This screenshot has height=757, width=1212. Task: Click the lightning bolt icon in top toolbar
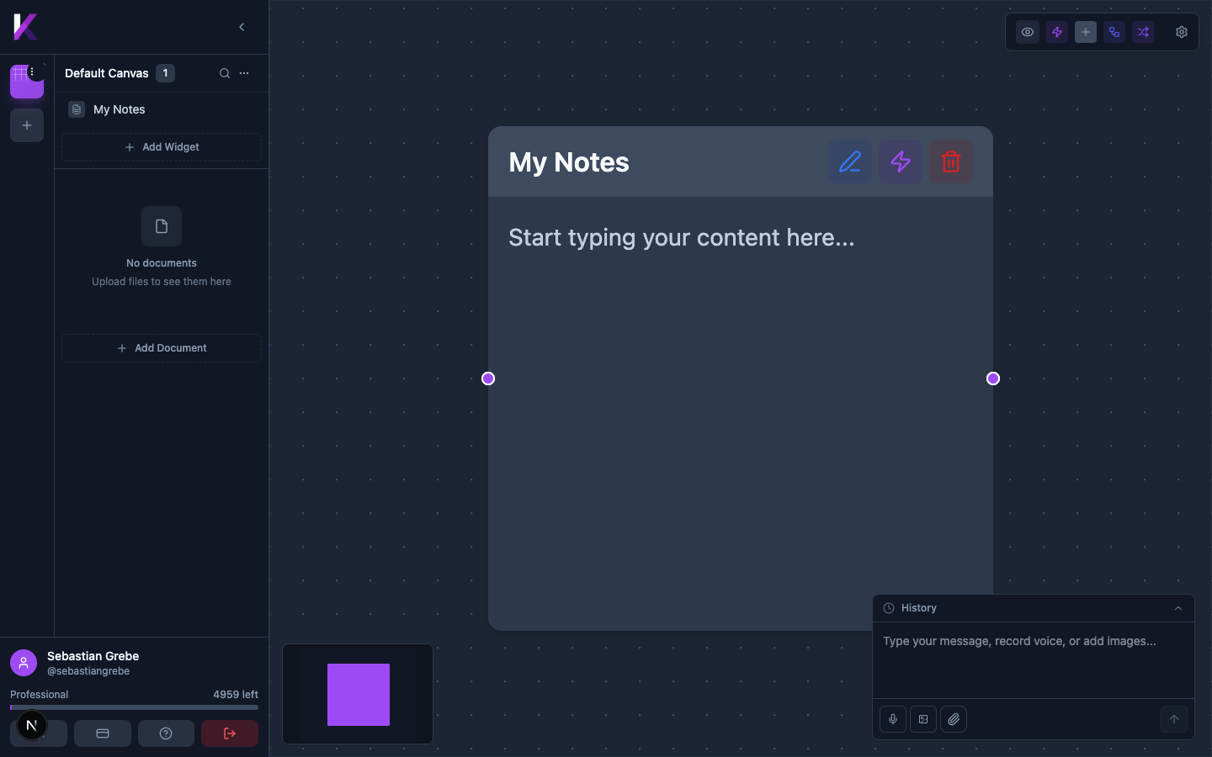tap(1057, 32)
